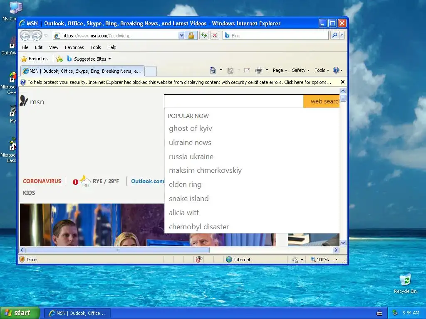Open the command bar Tools dropdown
The width and height of the screenshot is (426, 319).
coord(322,70)
